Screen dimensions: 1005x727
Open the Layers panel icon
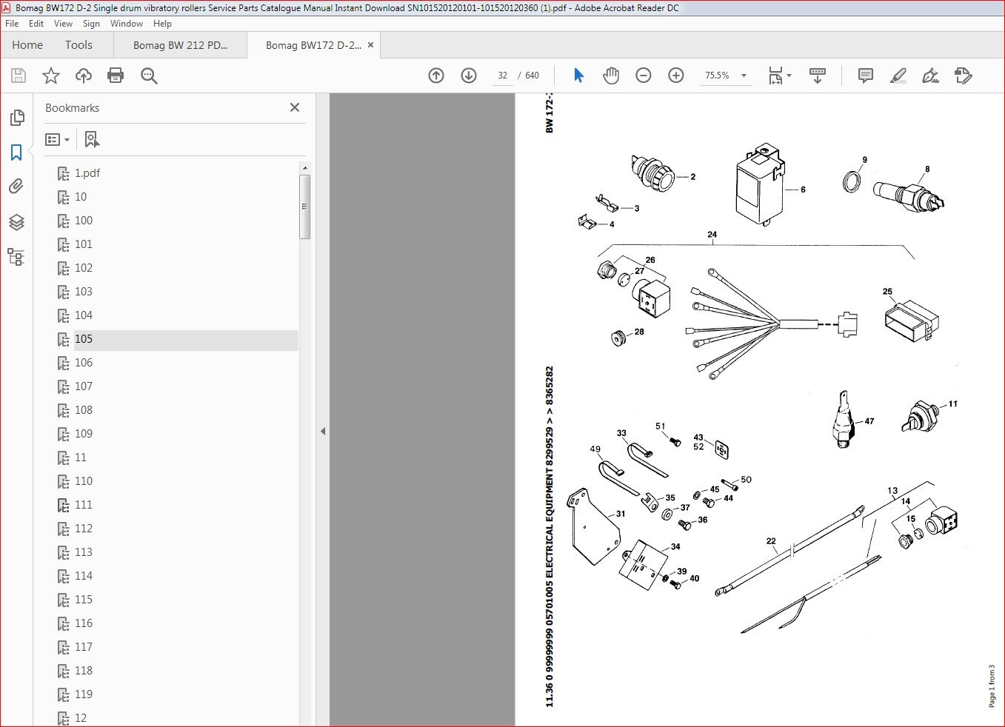pyautogui.click(x=16, y=222)
